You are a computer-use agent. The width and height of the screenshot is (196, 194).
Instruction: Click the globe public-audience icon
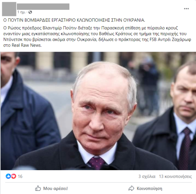[30, 12]
